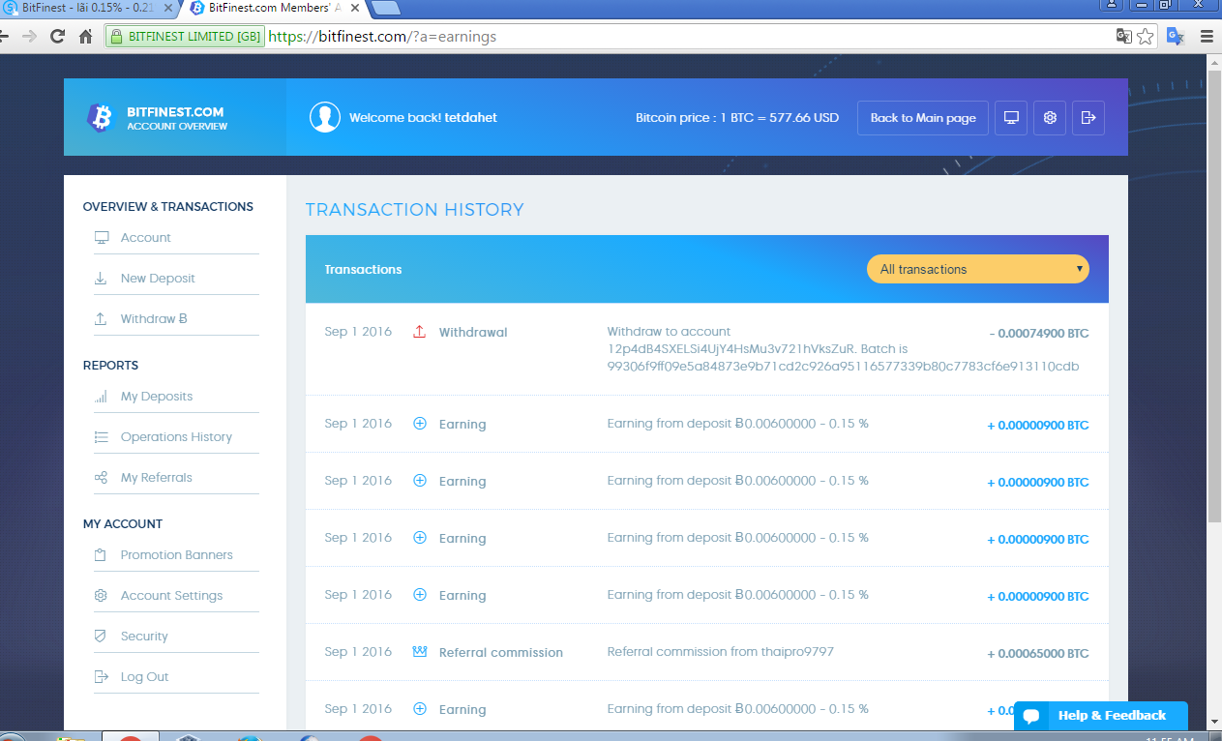The image size is (1222, 741).
Task: Go back with the browser back arrow
Action: [x=4, y=37]
